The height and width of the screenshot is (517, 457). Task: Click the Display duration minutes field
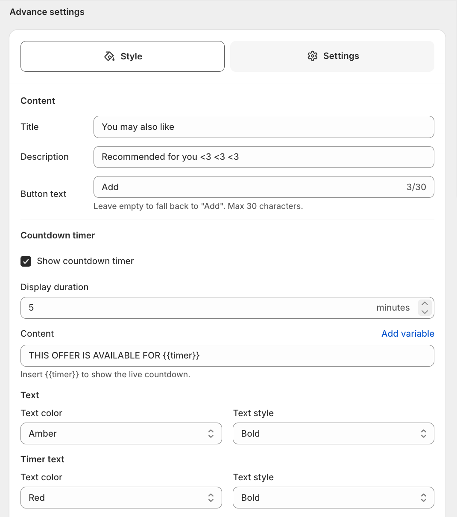[227, 308]
